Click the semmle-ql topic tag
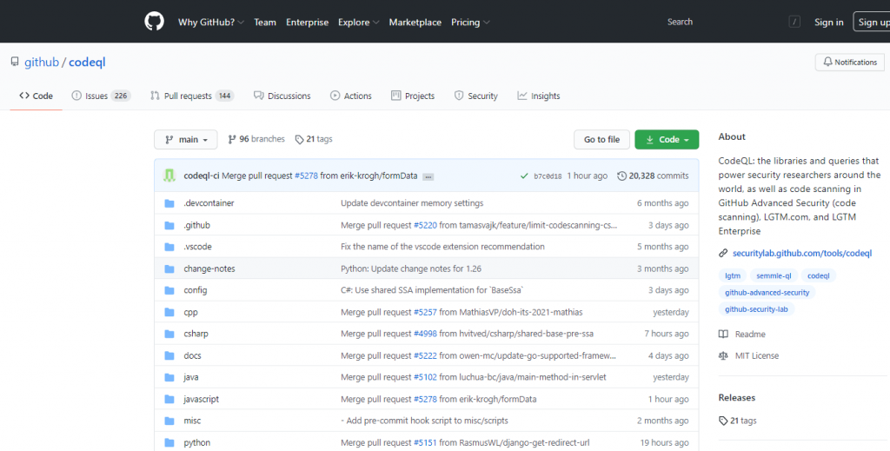Screen dimensions: 890x451 pos(774,275)
